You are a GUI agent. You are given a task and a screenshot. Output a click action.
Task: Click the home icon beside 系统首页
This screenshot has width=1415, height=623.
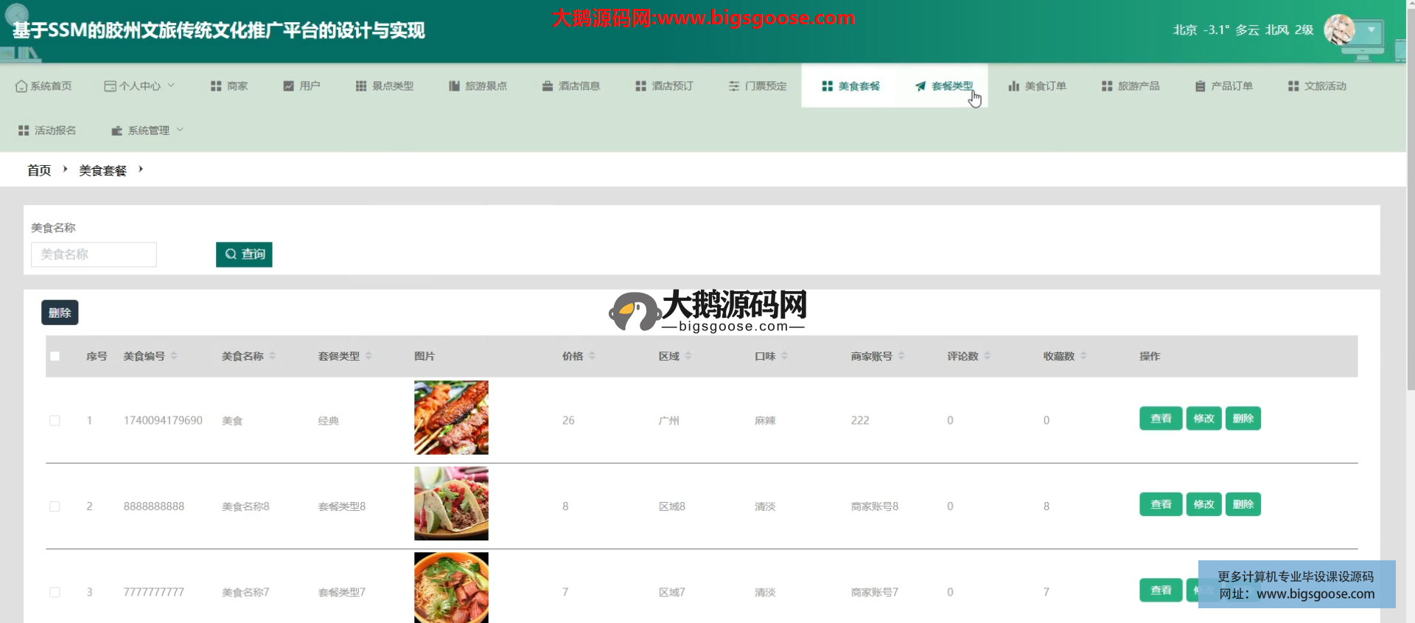tap(21, 86)
